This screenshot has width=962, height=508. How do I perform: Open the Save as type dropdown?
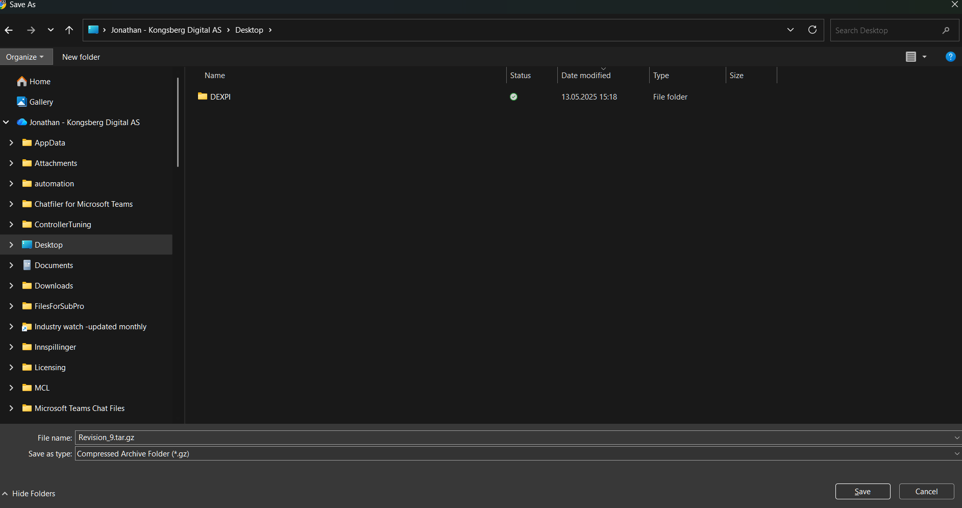coord(956,454)
